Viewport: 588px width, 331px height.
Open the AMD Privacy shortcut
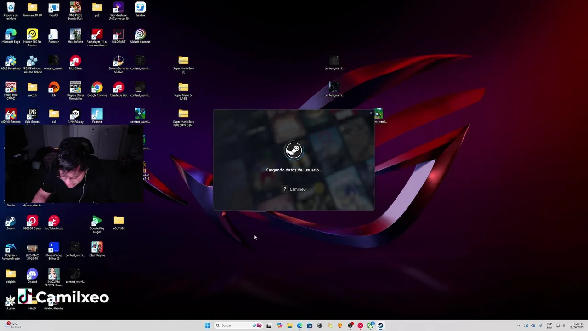coord(75,117)
